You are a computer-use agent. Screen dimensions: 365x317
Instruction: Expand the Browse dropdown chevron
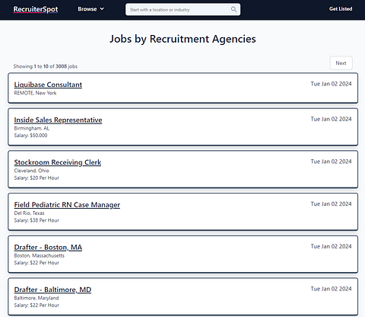102,9
